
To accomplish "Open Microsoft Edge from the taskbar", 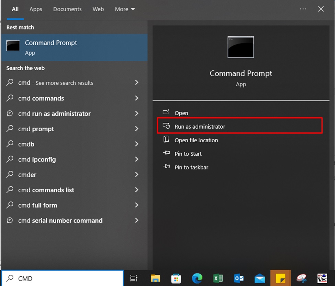I will click(x=197, y=278).
